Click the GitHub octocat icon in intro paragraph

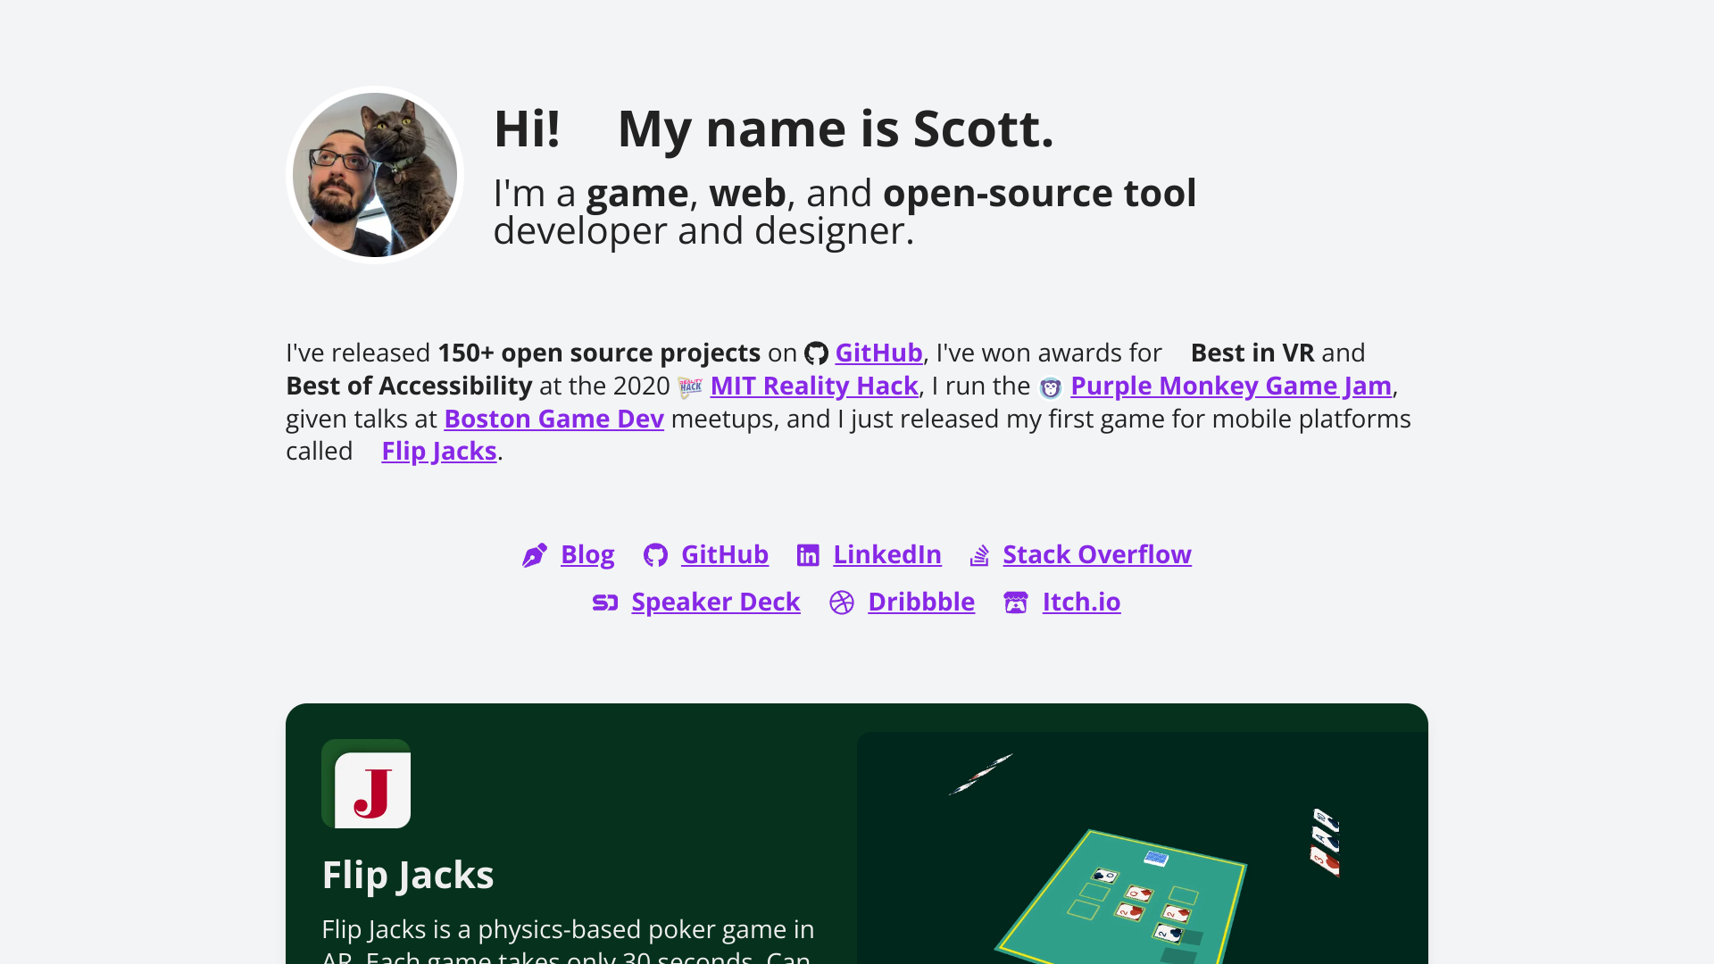(816, 353)
